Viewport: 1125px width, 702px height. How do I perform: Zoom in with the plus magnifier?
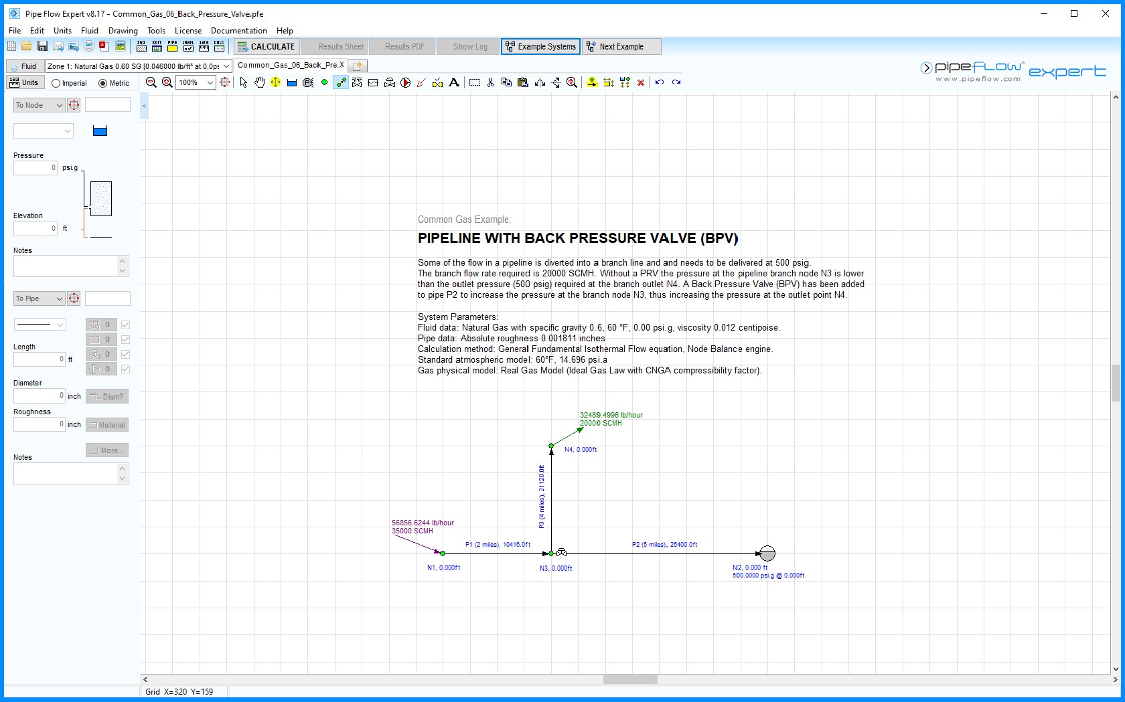167,82
